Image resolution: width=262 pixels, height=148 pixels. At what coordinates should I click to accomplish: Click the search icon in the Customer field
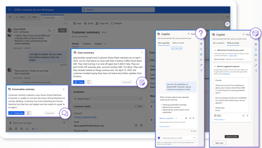click(x=141, y=99)
